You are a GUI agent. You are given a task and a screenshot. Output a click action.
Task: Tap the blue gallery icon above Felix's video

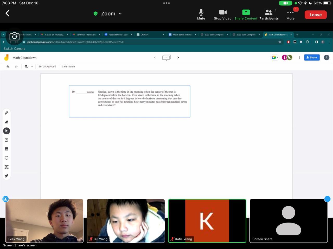pos(5,199)
